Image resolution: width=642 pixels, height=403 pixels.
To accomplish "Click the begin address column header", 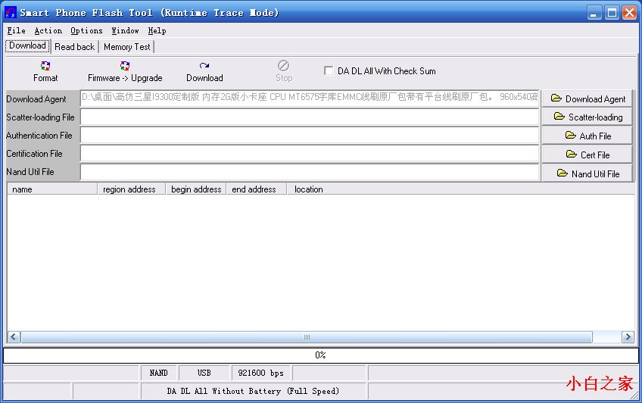I will [x=196, y=189].
